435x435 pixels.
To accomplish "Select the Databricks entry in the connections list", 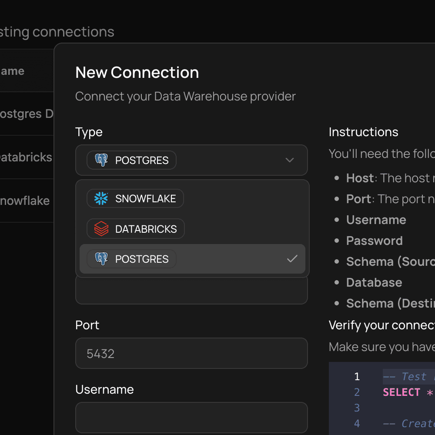I will 26,157.
